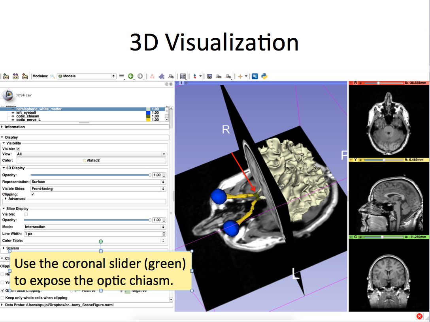The image size is (430, 322).
Task: Toggle eye icon for hemispheric_white_matter
Action: tap(13, 109)
